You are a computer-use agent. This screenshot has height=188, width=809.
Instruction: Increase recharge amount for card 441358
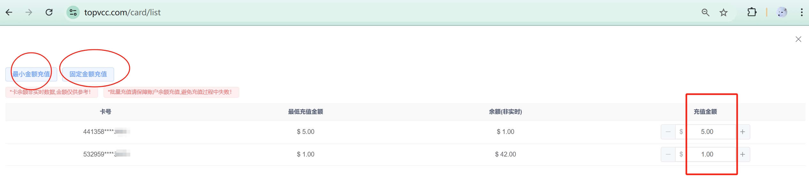(743, 132)
